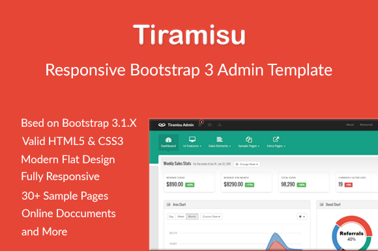Click the Sample Pages copy icon

(249, 139)
